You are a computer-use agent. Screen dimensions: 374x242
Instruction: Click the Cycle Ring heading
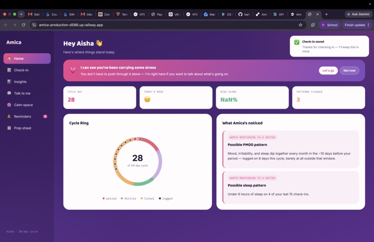[x=79, y=123]
